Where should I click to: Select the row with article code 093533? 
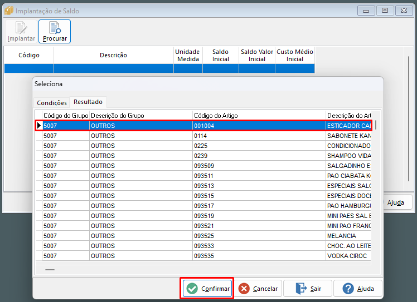(203, 246)
